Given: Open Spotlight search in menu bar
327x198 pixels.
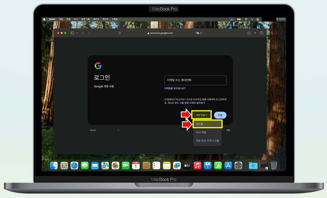Looking at the screenshot, I should click(x=252, y=19).
